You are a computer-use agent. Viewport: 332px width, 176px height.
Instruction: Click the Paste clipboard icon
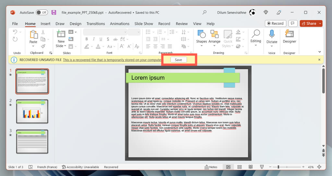tap(33, 35)
